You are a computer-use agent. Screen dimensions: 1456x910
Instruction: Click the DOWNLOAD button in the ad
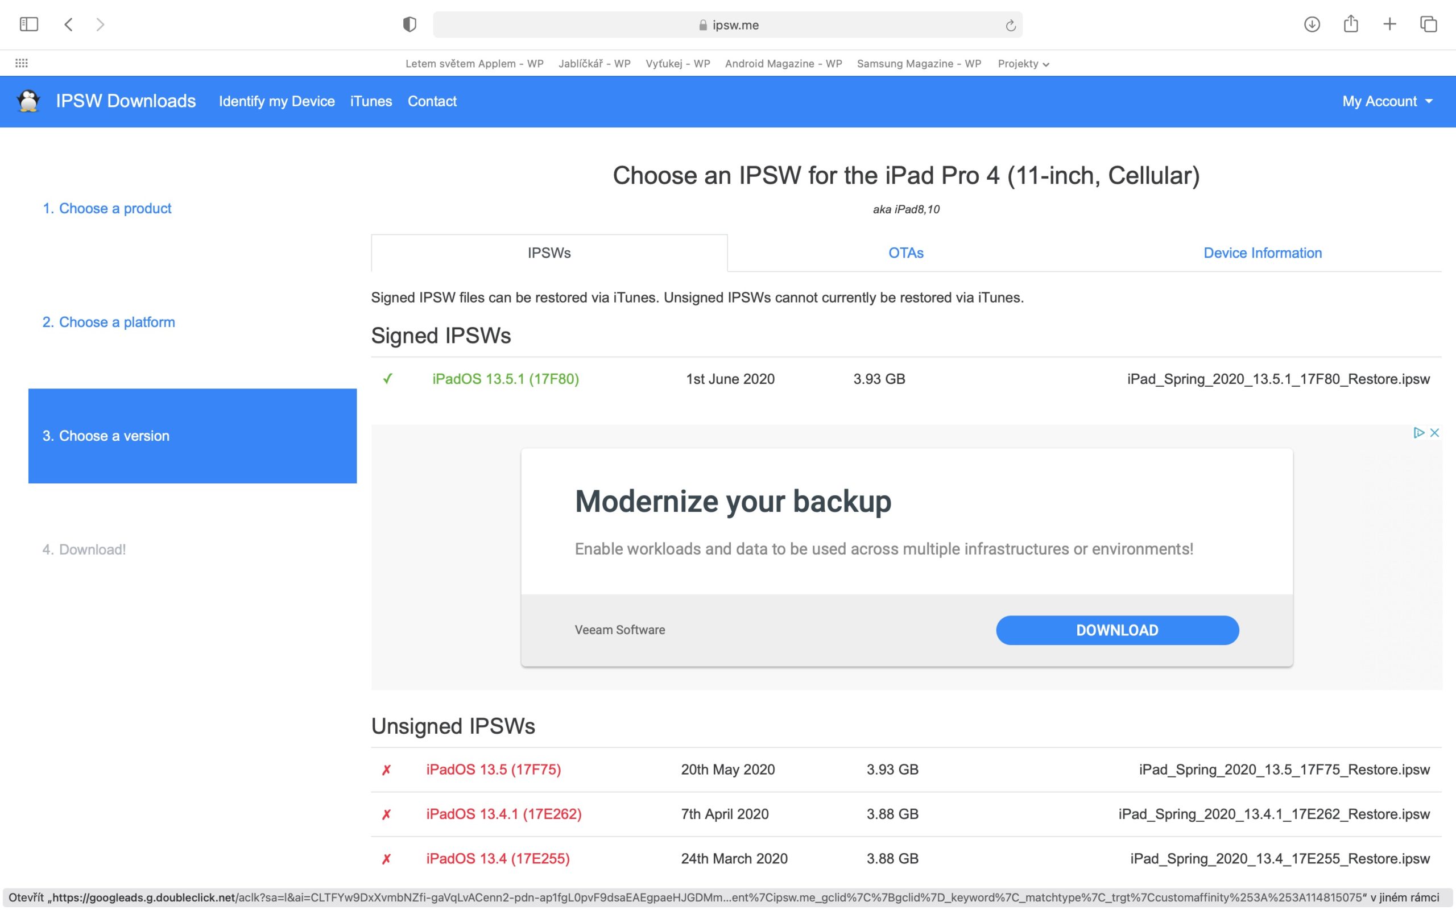point(1116,630)
